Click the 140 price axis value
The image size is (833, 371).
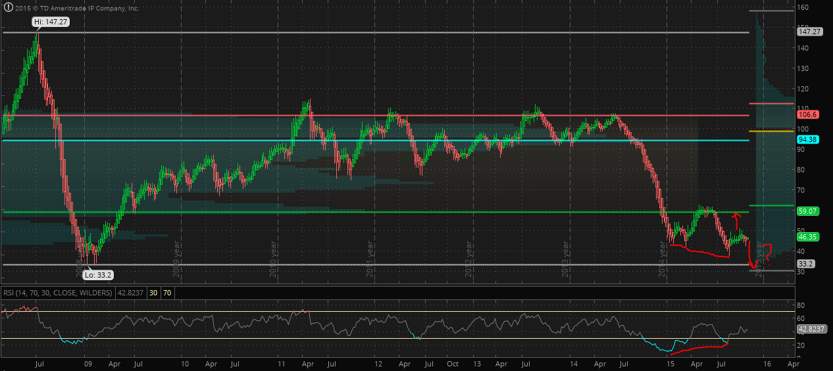[803, 48]
